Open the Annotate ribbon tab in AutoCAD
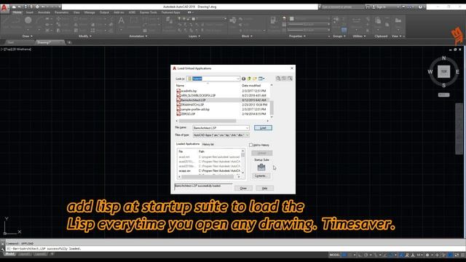466x262 pixels. tap(44, 12)
